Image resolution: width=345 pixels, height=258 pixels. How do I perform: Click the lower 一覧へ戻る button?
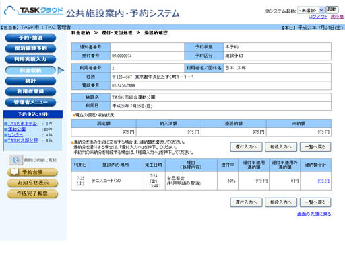(315, 202)
